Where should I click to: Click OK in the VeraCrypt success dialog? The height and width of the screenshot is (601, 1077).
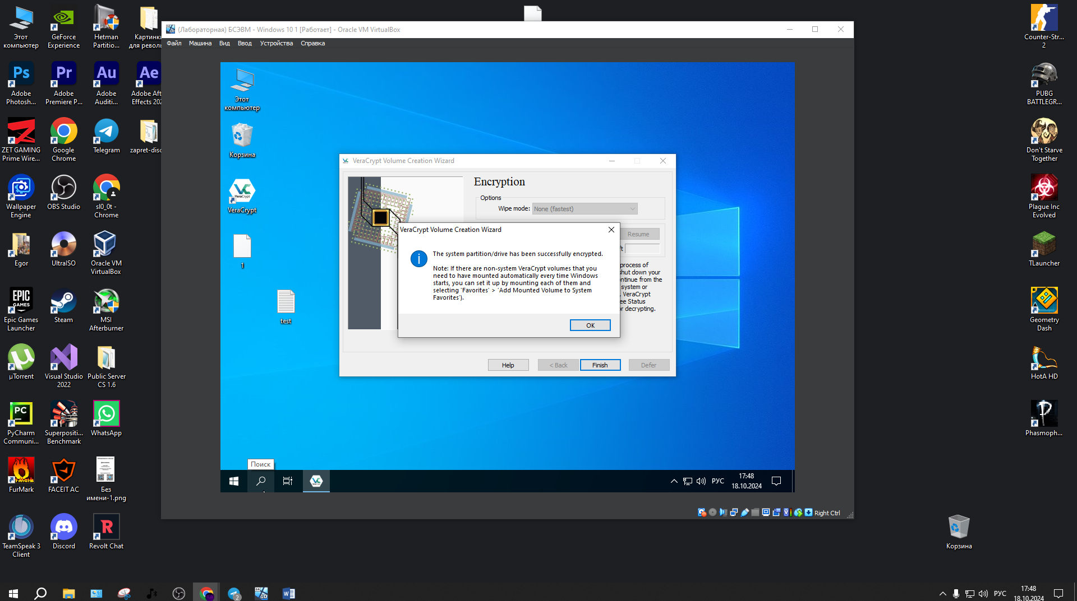tap(590, 325)
